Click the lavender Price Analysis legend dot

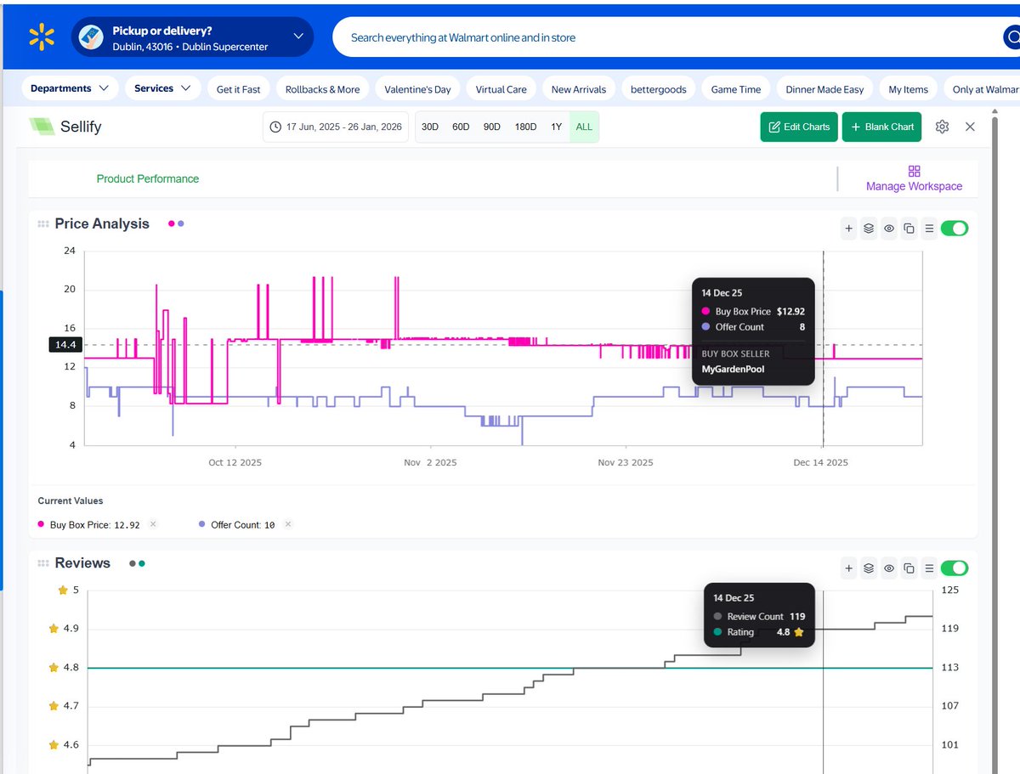tap(180, 223)
